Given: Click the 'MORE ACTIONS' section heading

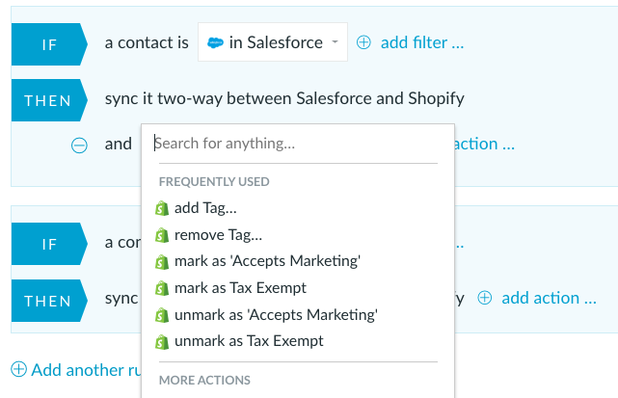Looking at the screenshot, I should 204,381.
